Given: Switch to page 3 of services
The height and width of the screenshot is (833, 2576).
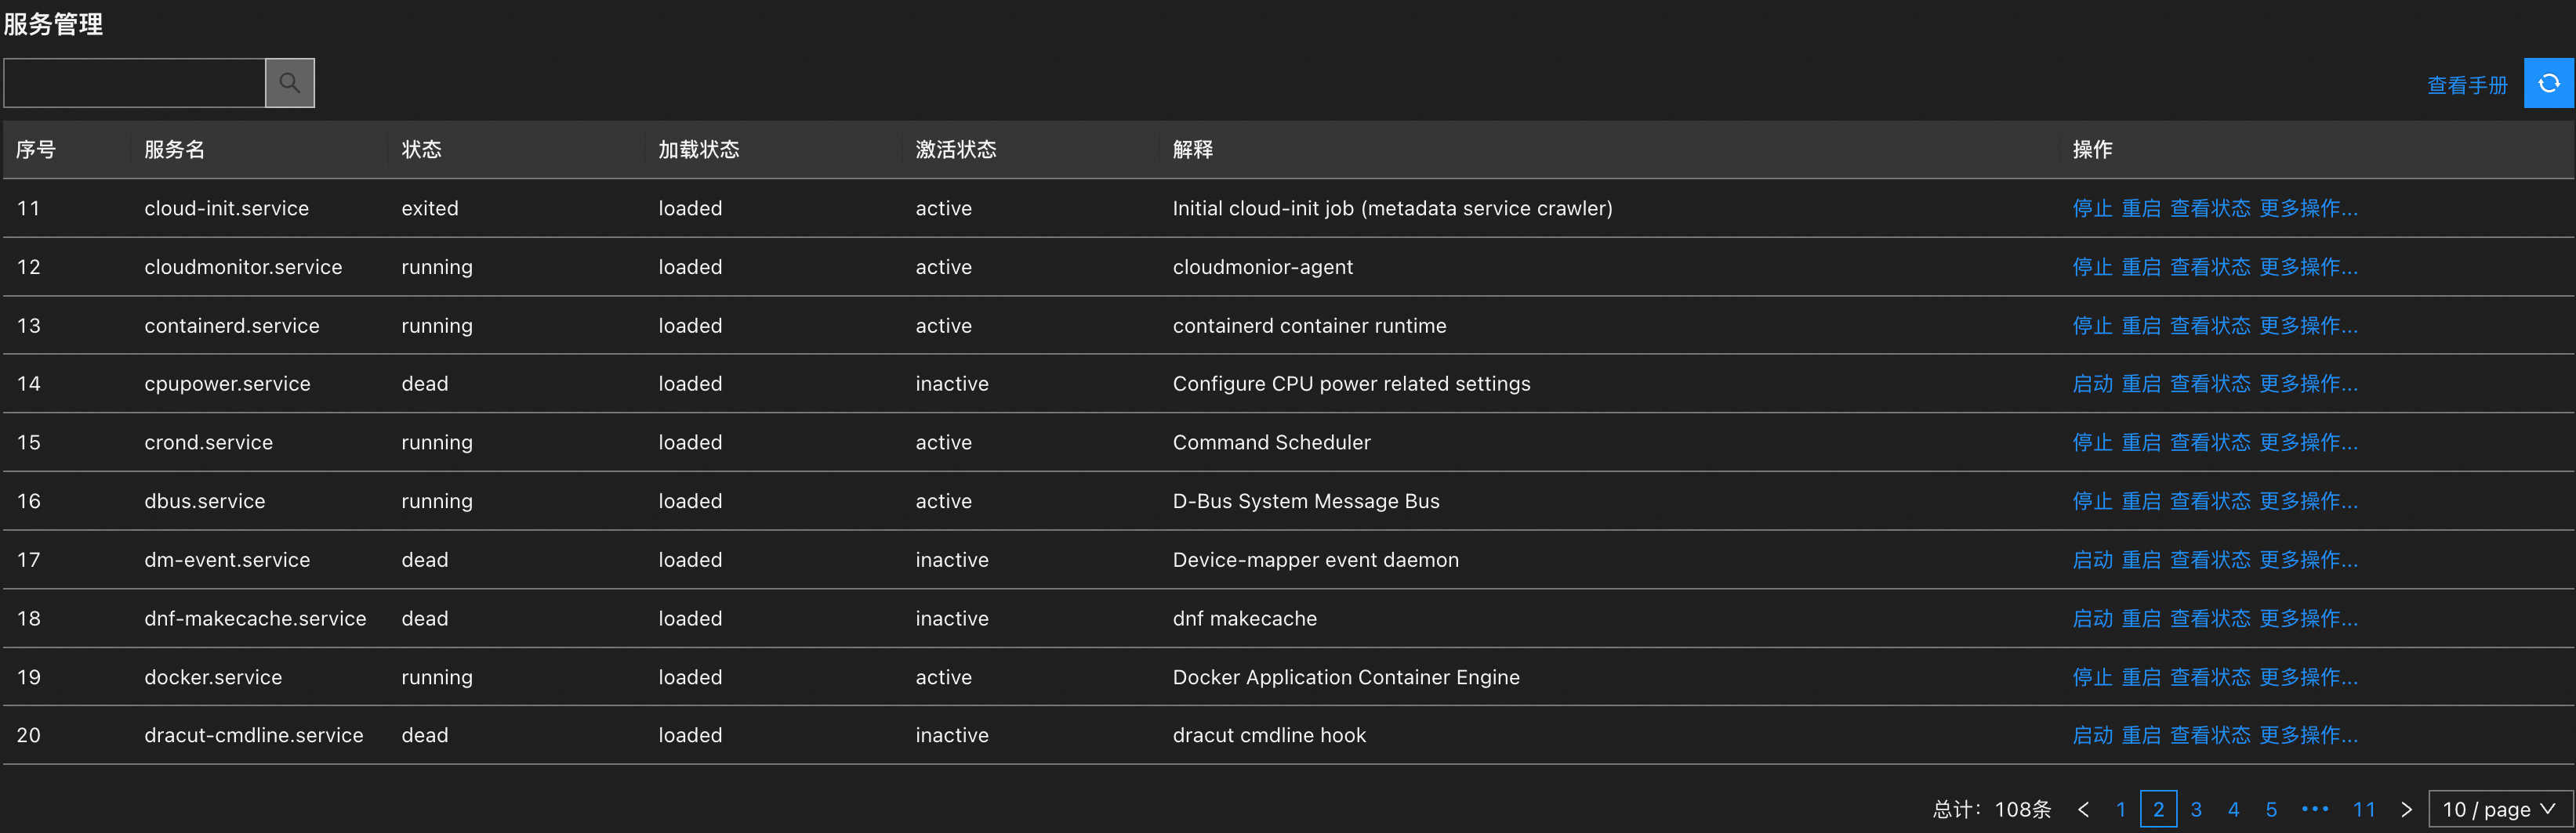Looking at the screenshot, I should pos(2196,809).
